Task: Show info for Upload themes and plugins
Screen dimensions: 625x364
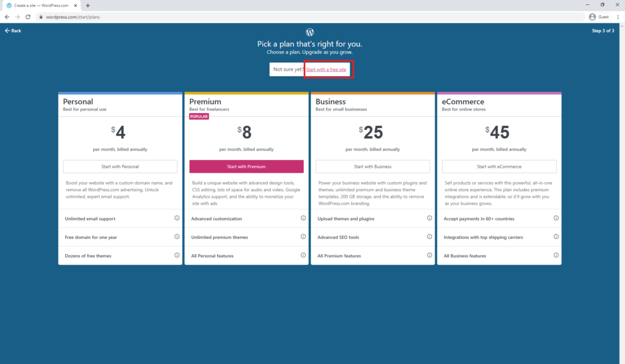Action: (x=429, y=218)
